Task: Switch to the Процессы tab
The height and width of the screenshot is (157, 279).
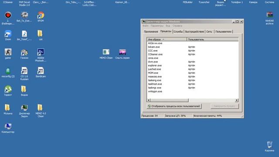Action: (166, 31)
